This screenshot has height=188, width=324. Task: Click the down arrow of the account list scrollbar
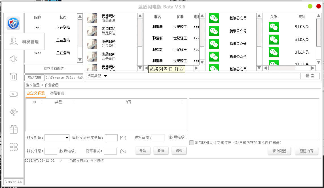pyautogui.click(x=80, y=60)
